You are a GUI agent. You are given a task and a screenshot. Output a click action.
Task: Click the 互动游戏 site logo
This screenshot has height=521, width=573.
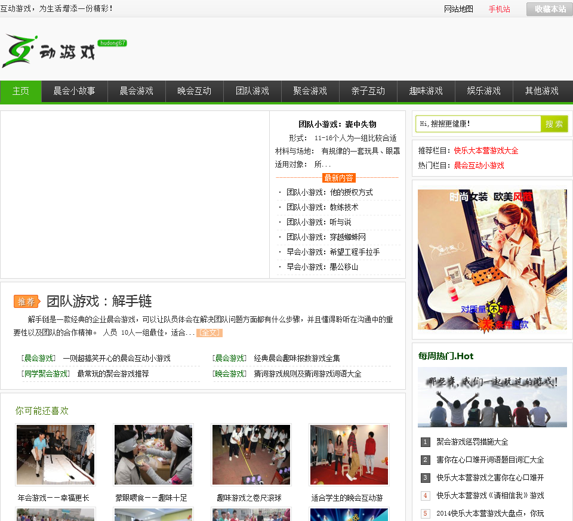[64, 51]
